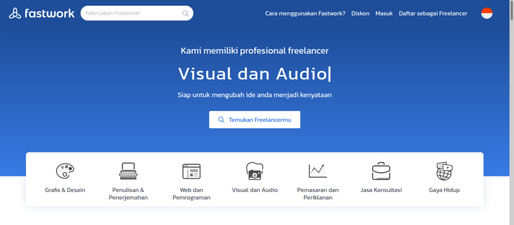
Task: Open the Indonesian flag language selector
Action: coord(487,13)
